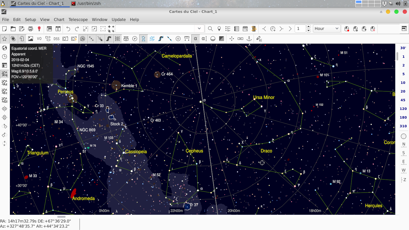409x230 pixels.
Task: Toggle the comet display icon
Action: [x=100, y=39]
